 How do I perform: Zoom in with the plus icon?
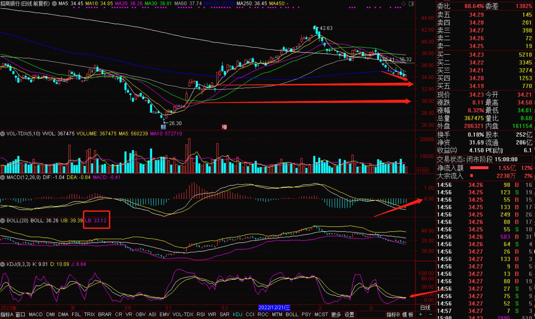[421, 315]
